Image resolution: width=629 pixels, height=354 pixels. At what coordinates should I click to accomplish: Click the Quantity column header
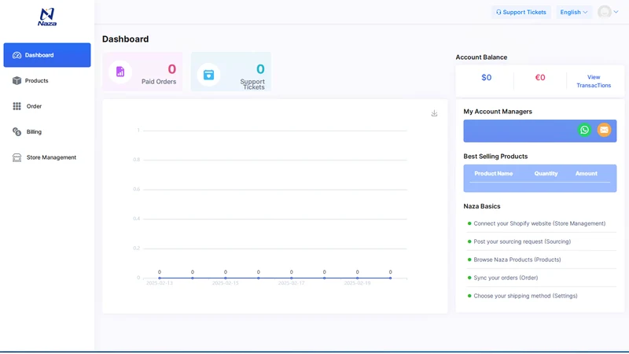click(546, 173)
